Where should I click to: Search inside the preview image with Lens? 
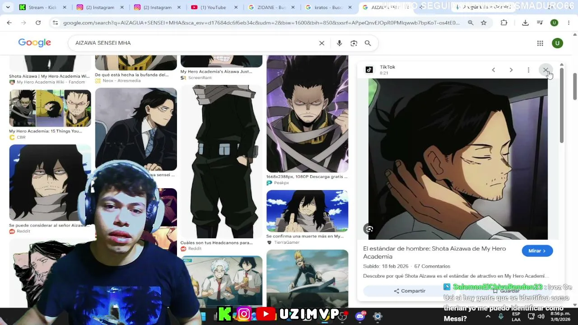369,229
